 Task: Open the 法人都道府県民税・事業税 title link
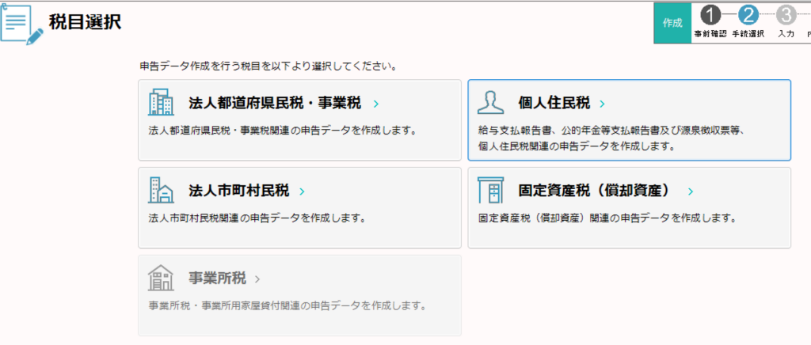tap(275, 104)
